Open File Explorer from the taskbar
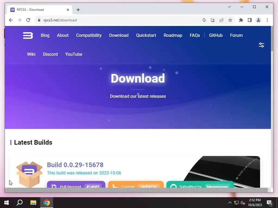This screenshot has width=278, height=208. tap(33, 203)
